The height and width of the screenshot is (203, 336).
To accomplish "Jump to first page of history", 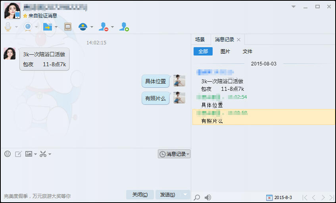I will coord(305,197).
